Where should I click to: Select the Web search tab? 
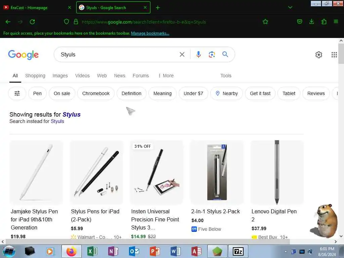(x=102, y=76)
